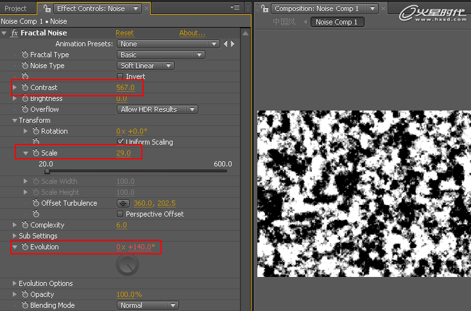The image size is (471, 311).
Task: Expand the Rotation property
Action: point(26,131)
